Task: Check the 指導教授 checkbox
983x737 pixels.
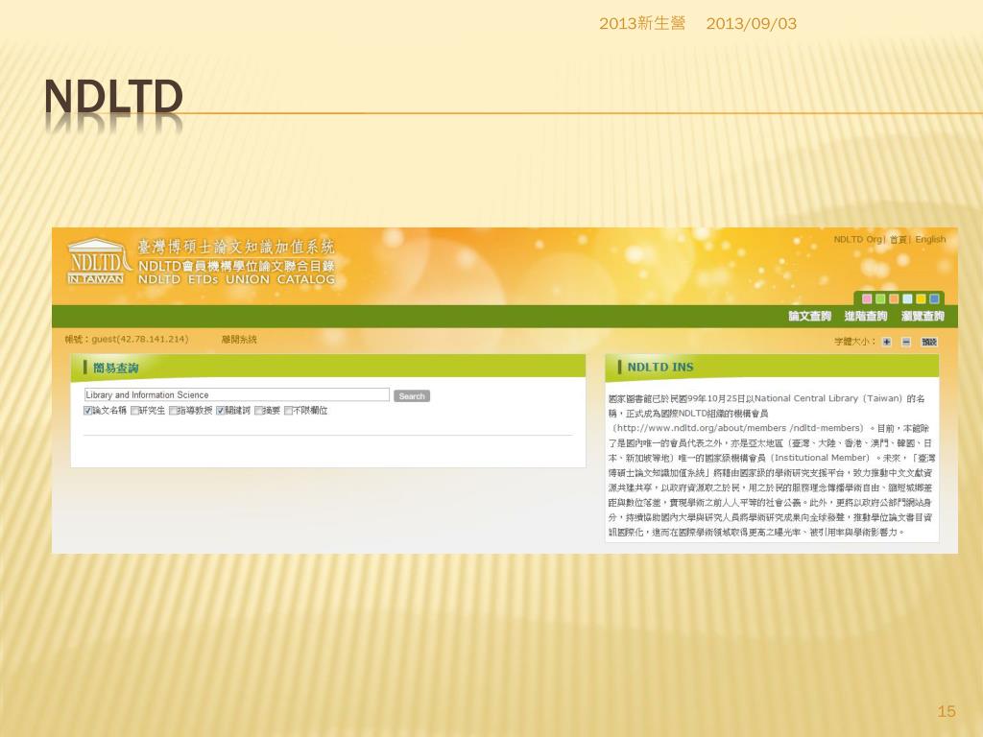Action: 173,411
